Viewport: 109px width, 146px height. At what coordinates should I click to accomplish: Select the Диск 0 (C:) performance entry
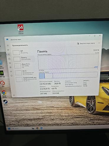click(x=25, y=65)
